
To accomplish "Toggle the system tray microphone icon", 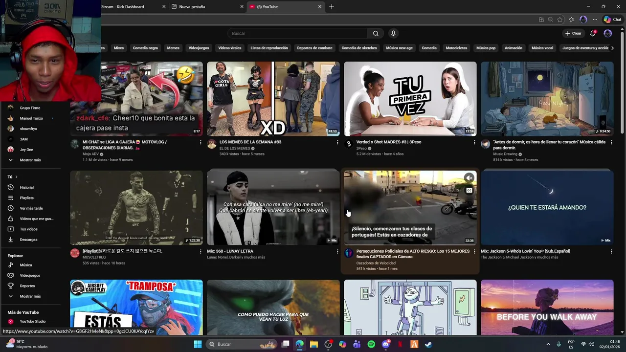I will pyautogui.click(x=559, y=344).
